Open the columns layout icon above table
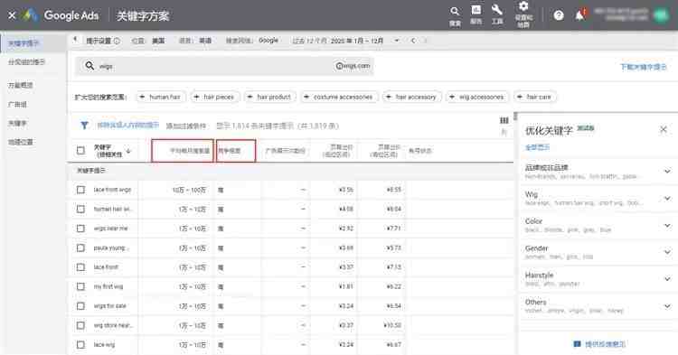The width and height of the screenshot is (678, 355). click(x=504, y=120)
